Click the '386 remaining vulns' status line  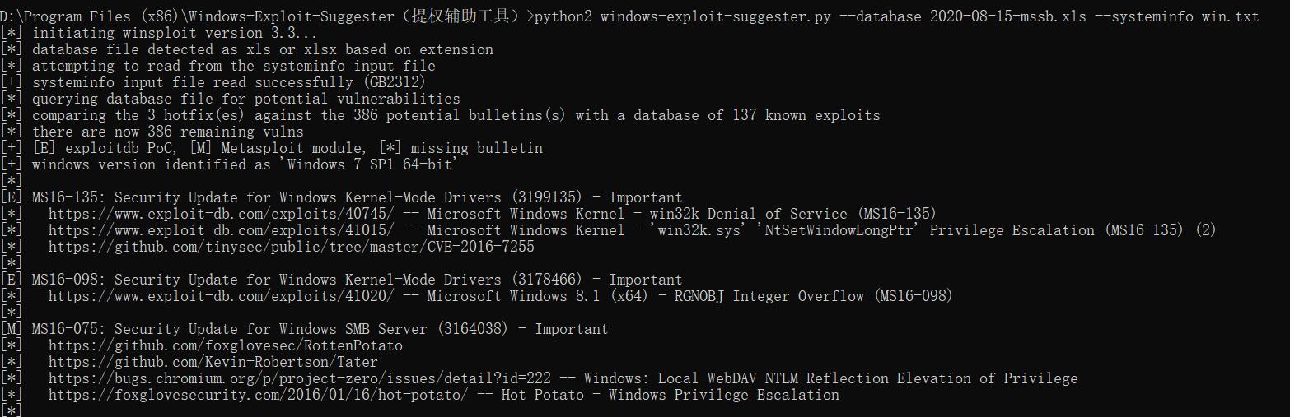pyautogui.click(x=168, y=132)
